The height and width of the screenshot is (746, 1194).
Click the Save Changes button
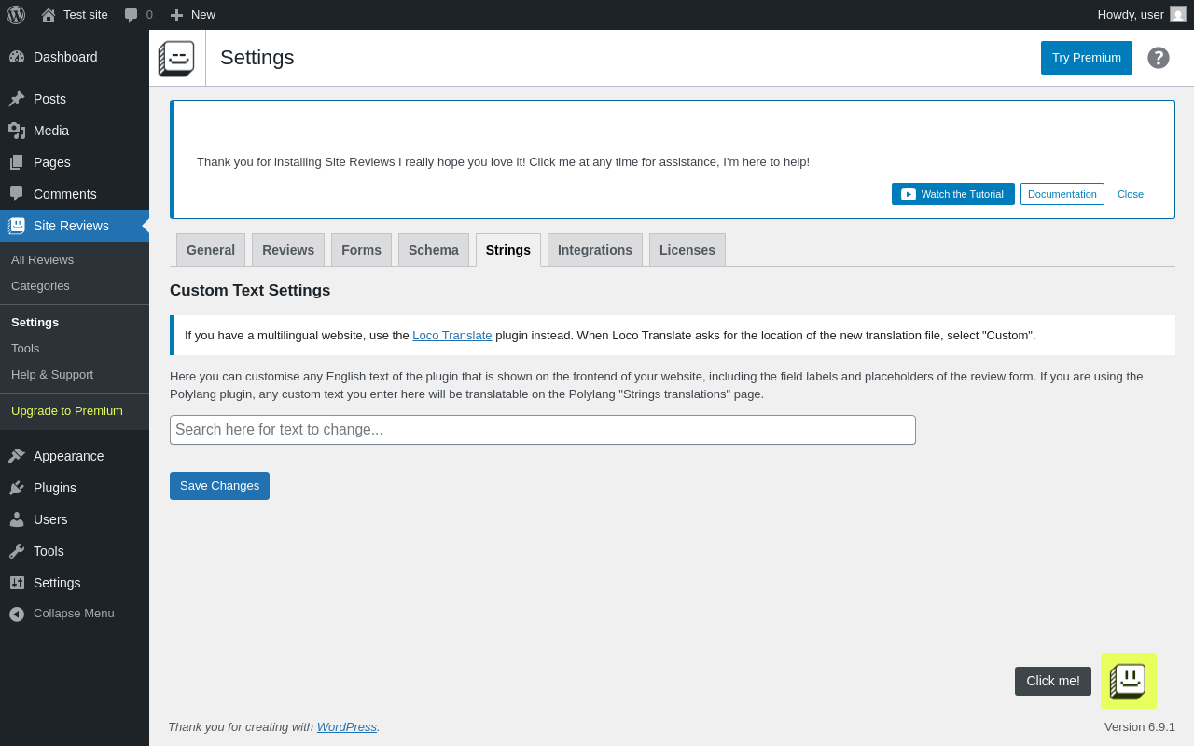click(219, 486)
